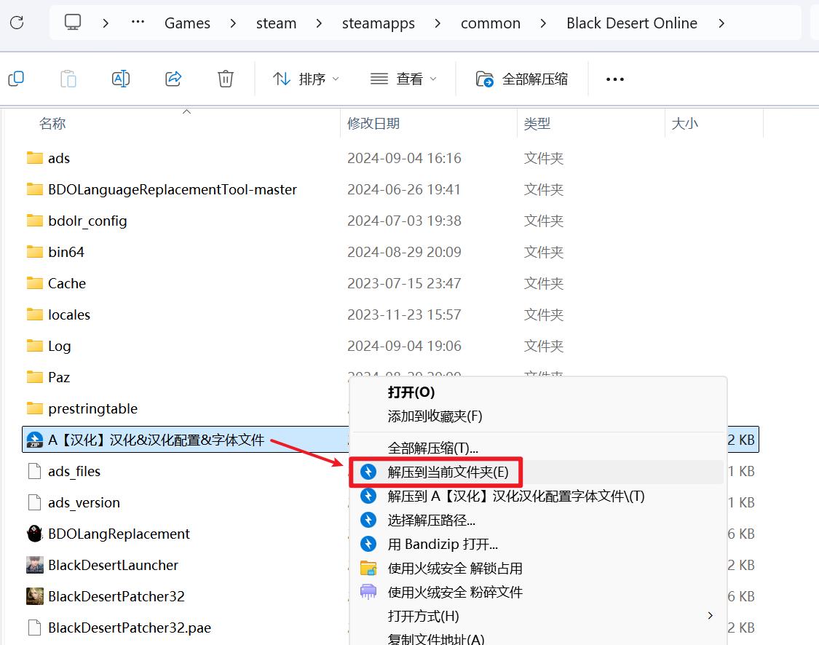Click the Delete trash icon
This screenshot has width=819, height=645.
[x=225, y=79]
